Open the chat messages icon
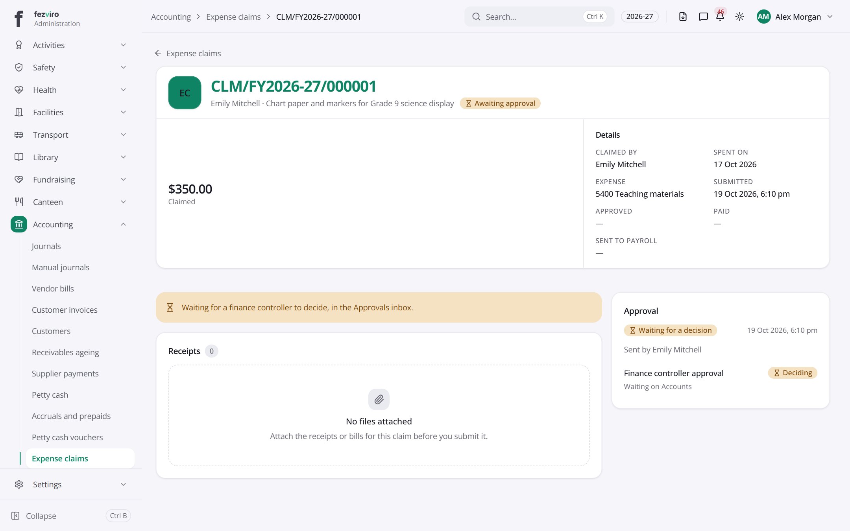This screenshot has width=850, height=531. point(703,17)
